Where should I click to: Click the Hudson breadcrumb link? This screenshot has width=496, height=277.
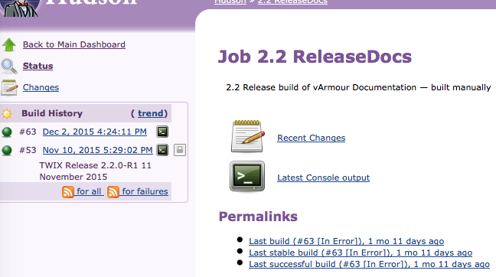coord(230,2)
